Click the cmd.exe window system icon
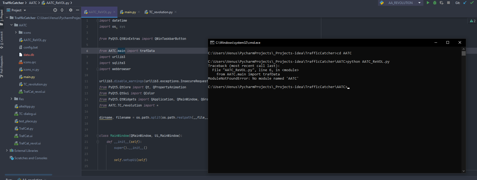Image resolution: width=477 pixels, height=180 pixels. point(212,42)
